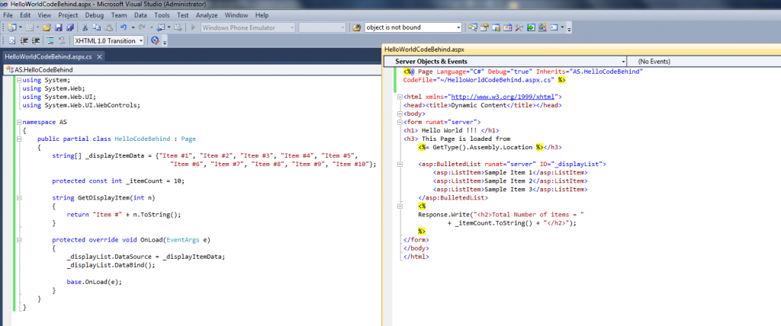This screenshot has width=781, height=326.
Task: Select the HelloWorldCodeBehind.aspx tab
Action: point(424,50)
